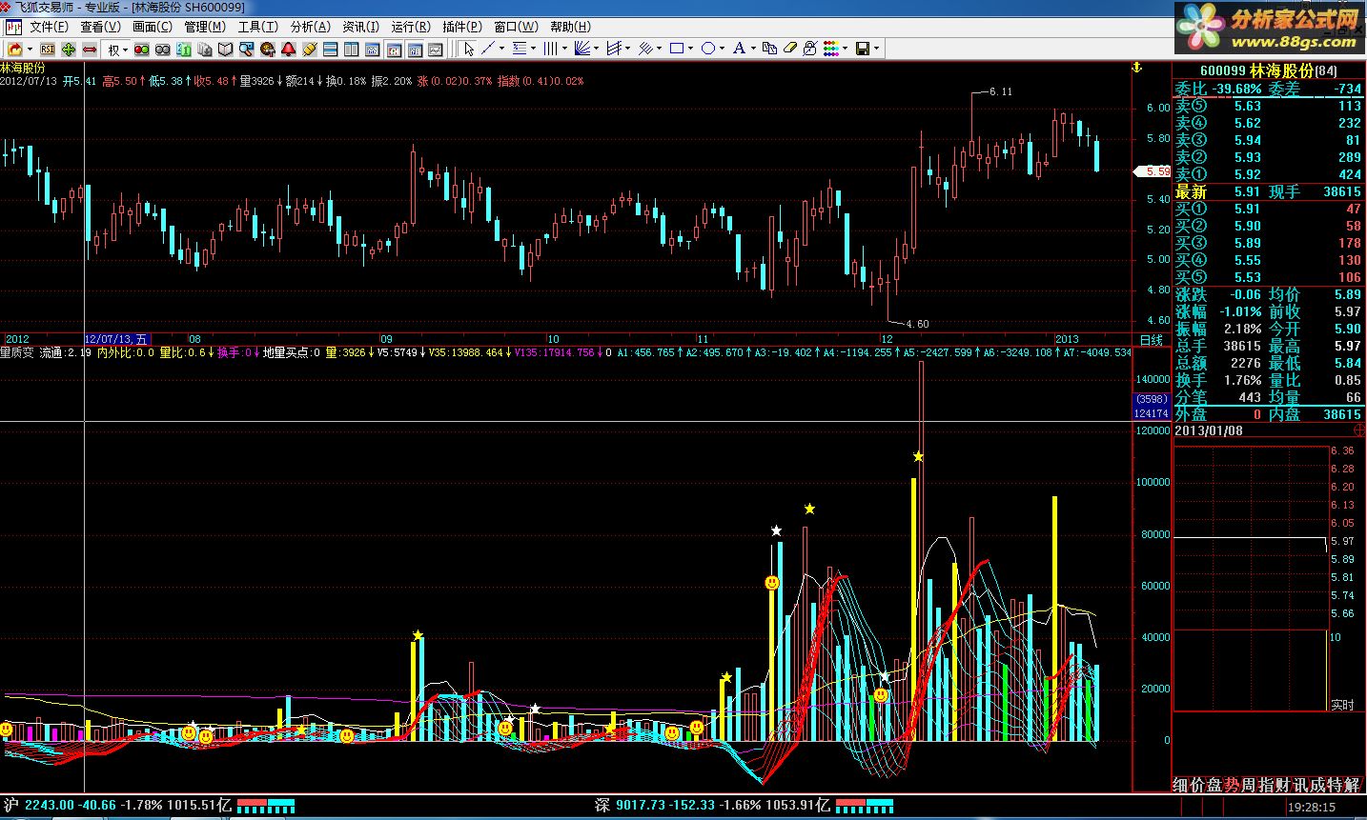Viewport: 1367px width, 820px height.
Task: Select the two-column window layout icon
Action: (x=351, y=49)
